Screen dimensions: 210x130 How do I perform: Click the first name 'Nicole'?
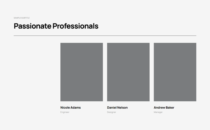pyautogui.click(x=65, y=108)
